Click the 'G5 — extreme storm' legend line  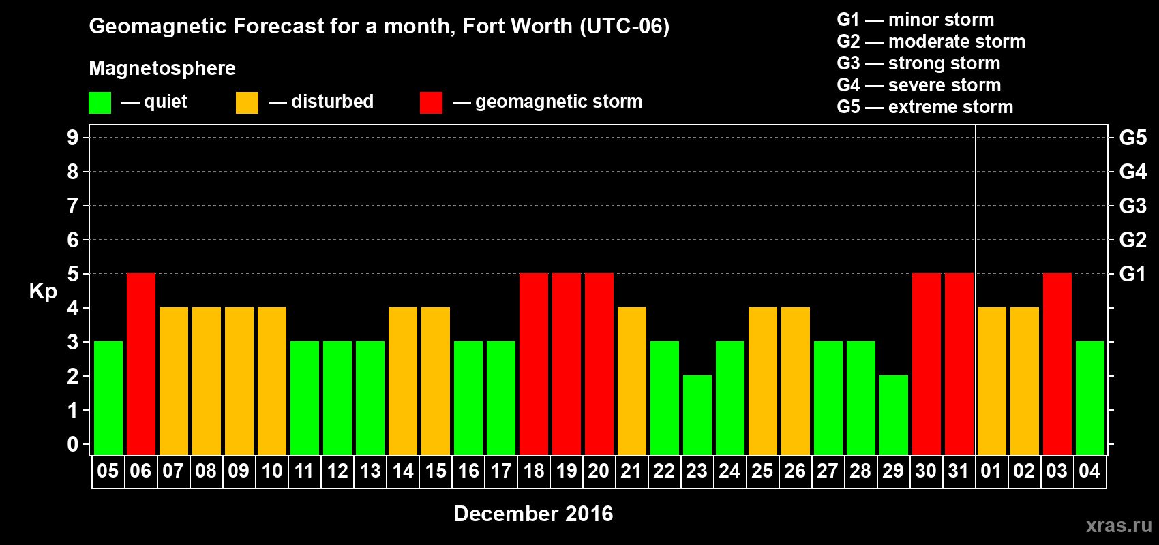pyautogui.click(x=924, y=107)
